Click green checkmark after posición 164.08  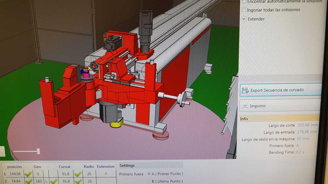pyautogui.click(x=28, y=174)
